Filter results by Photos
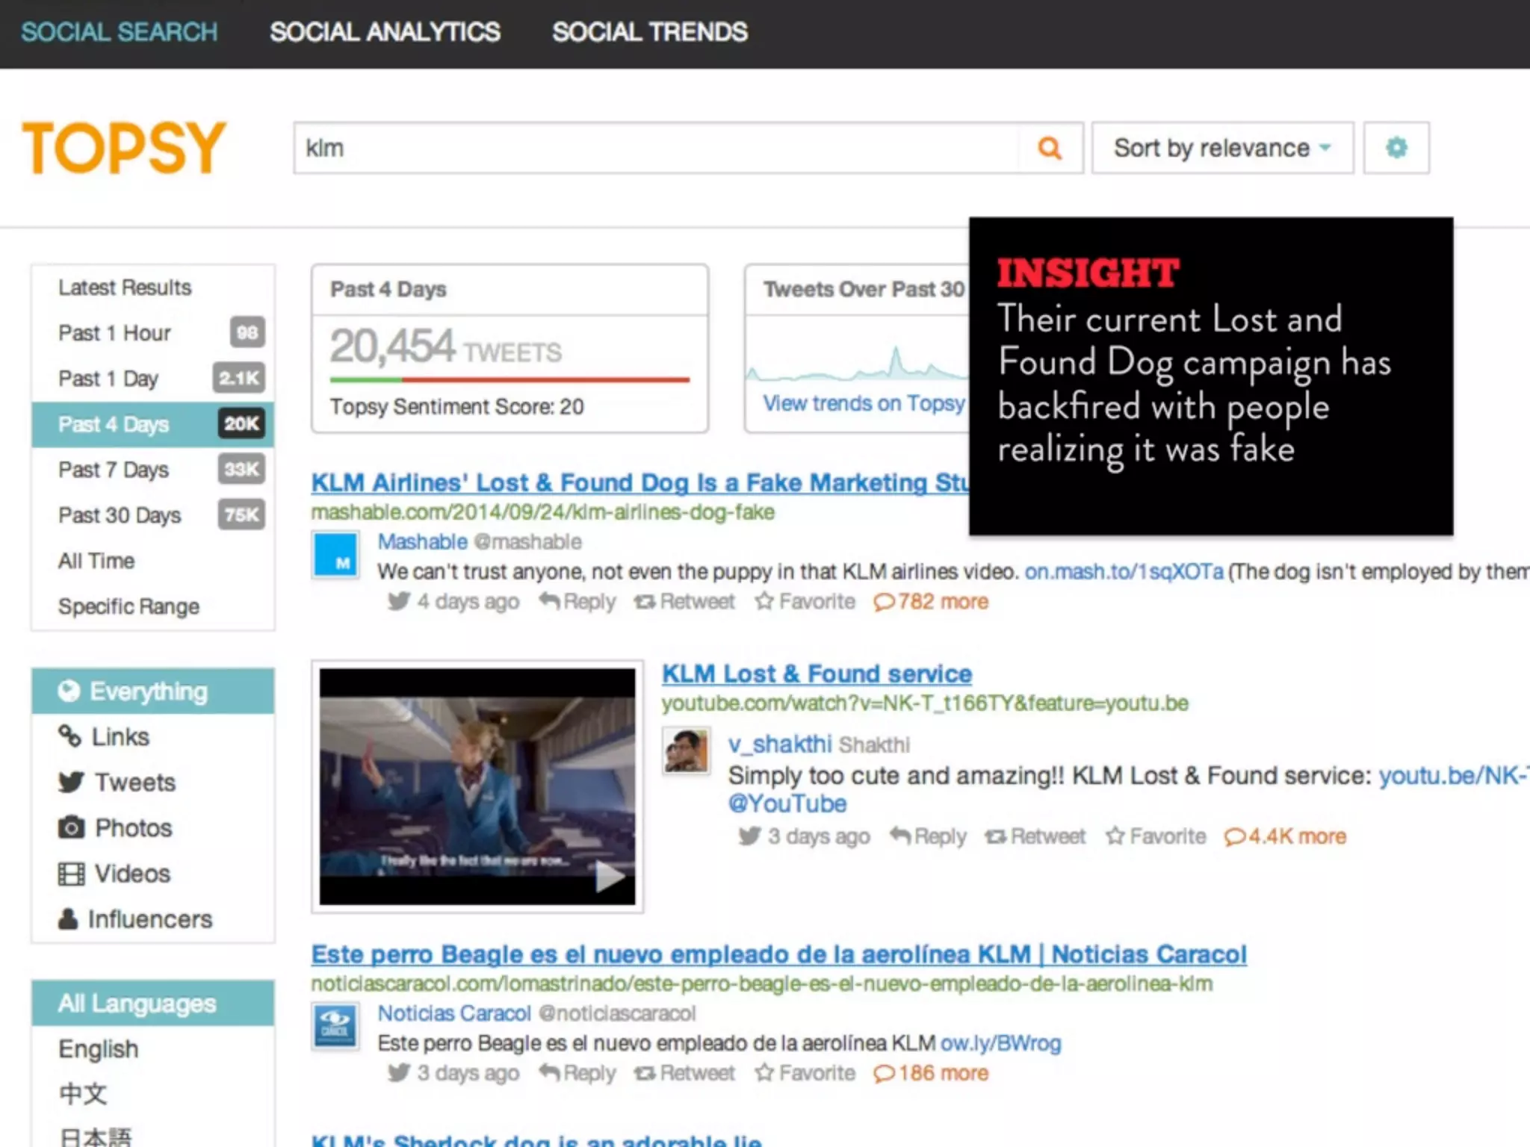 [x=153, y=828]
